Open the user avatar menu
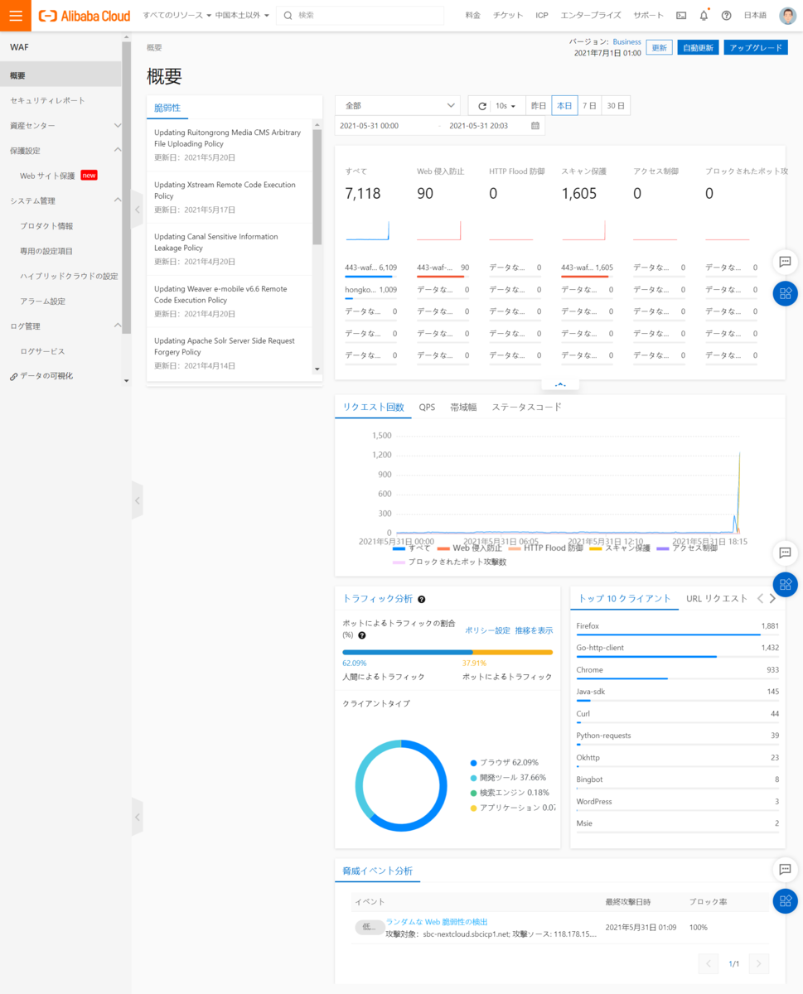 click(x=787, y=16)
